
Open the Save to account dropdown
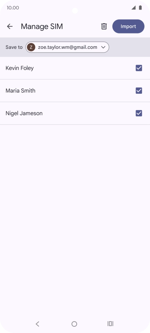(x=67, y=47)
